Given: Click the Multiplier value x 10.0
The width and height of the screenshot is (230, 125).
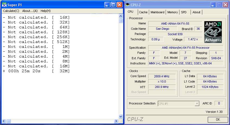Looking at the screenshot, I should pos(162,82).
